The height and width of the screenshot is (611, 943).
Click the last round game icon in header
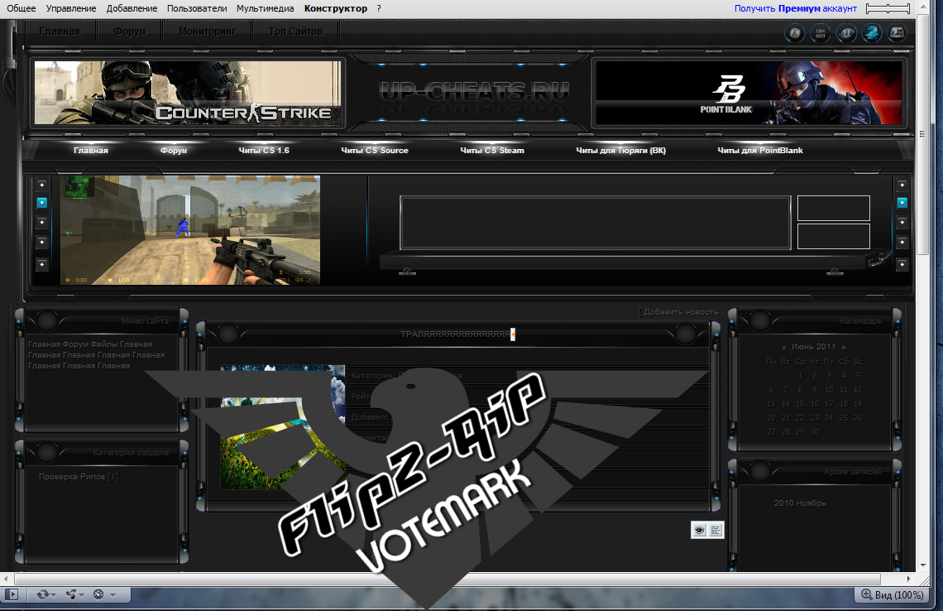[x=897, y=33]
